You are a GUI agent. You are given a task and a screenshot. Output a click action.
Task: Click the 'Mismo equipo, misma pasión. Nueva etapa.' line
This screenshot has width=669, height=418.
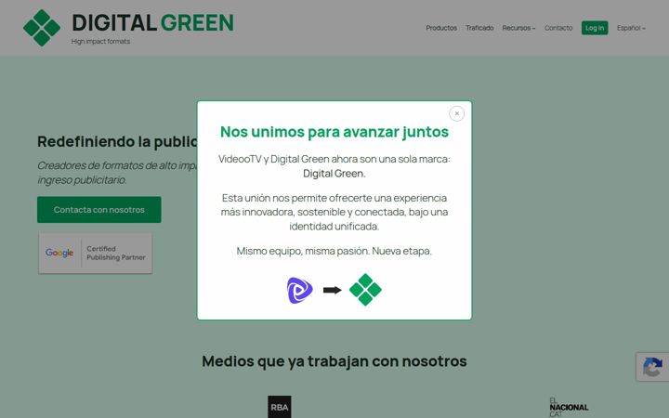(334, 251)
